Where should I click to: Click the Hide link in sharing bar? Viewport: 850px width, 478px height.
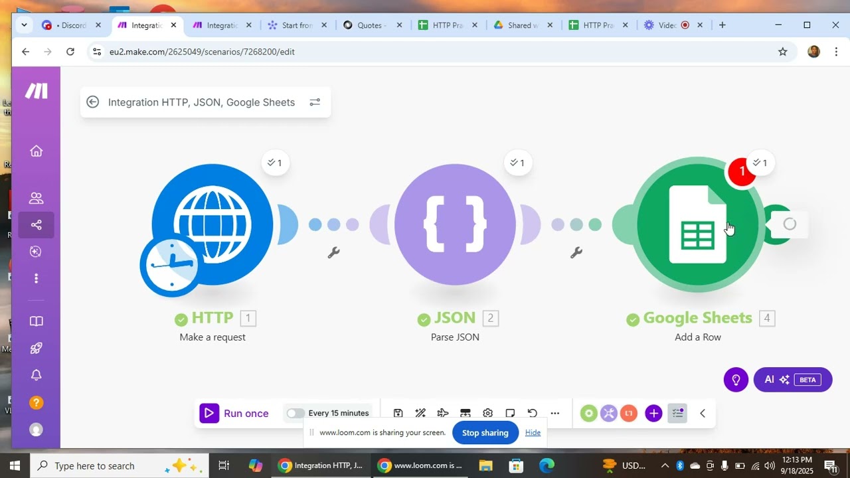533,433
